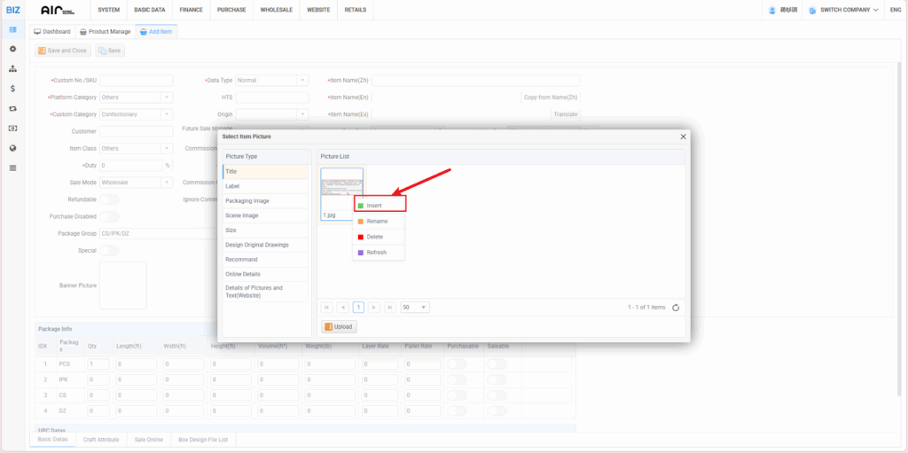The width and height of the screenshot is (908, 453).
Task: Click the 1.jpg picture thumbnail
Action: [x=341, y=190]
